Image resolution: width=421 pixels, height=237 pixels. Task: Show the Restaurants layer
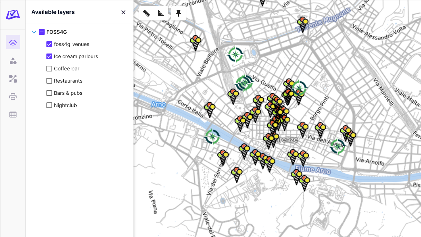49,81
